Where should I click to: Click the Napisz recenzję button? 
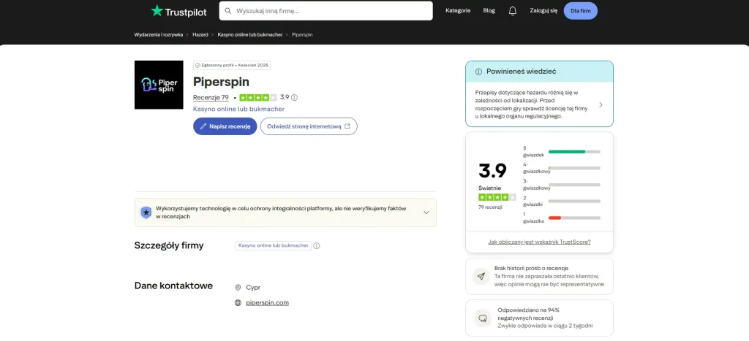[x=225, y=126]
